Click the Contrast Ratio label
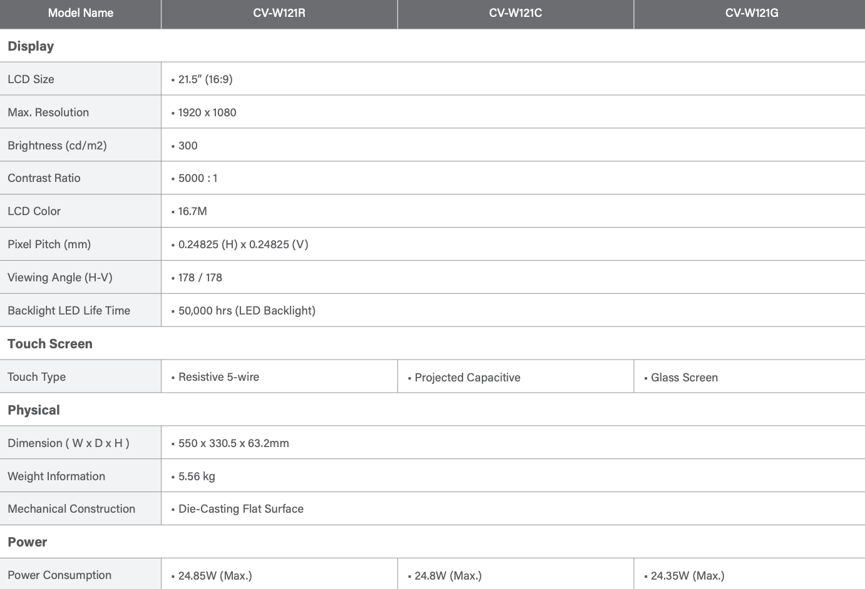The image size is (865, 589). coord(44,178)
